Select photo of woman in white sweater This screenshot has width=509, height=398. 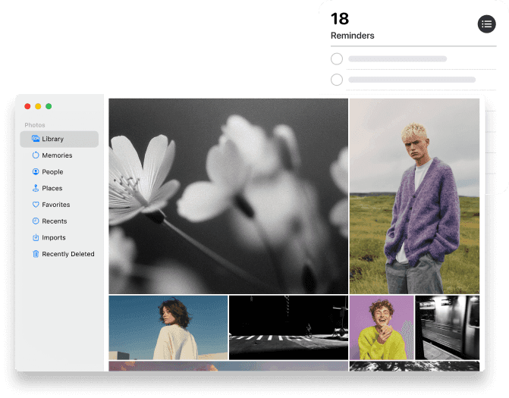tap(168, 327)
